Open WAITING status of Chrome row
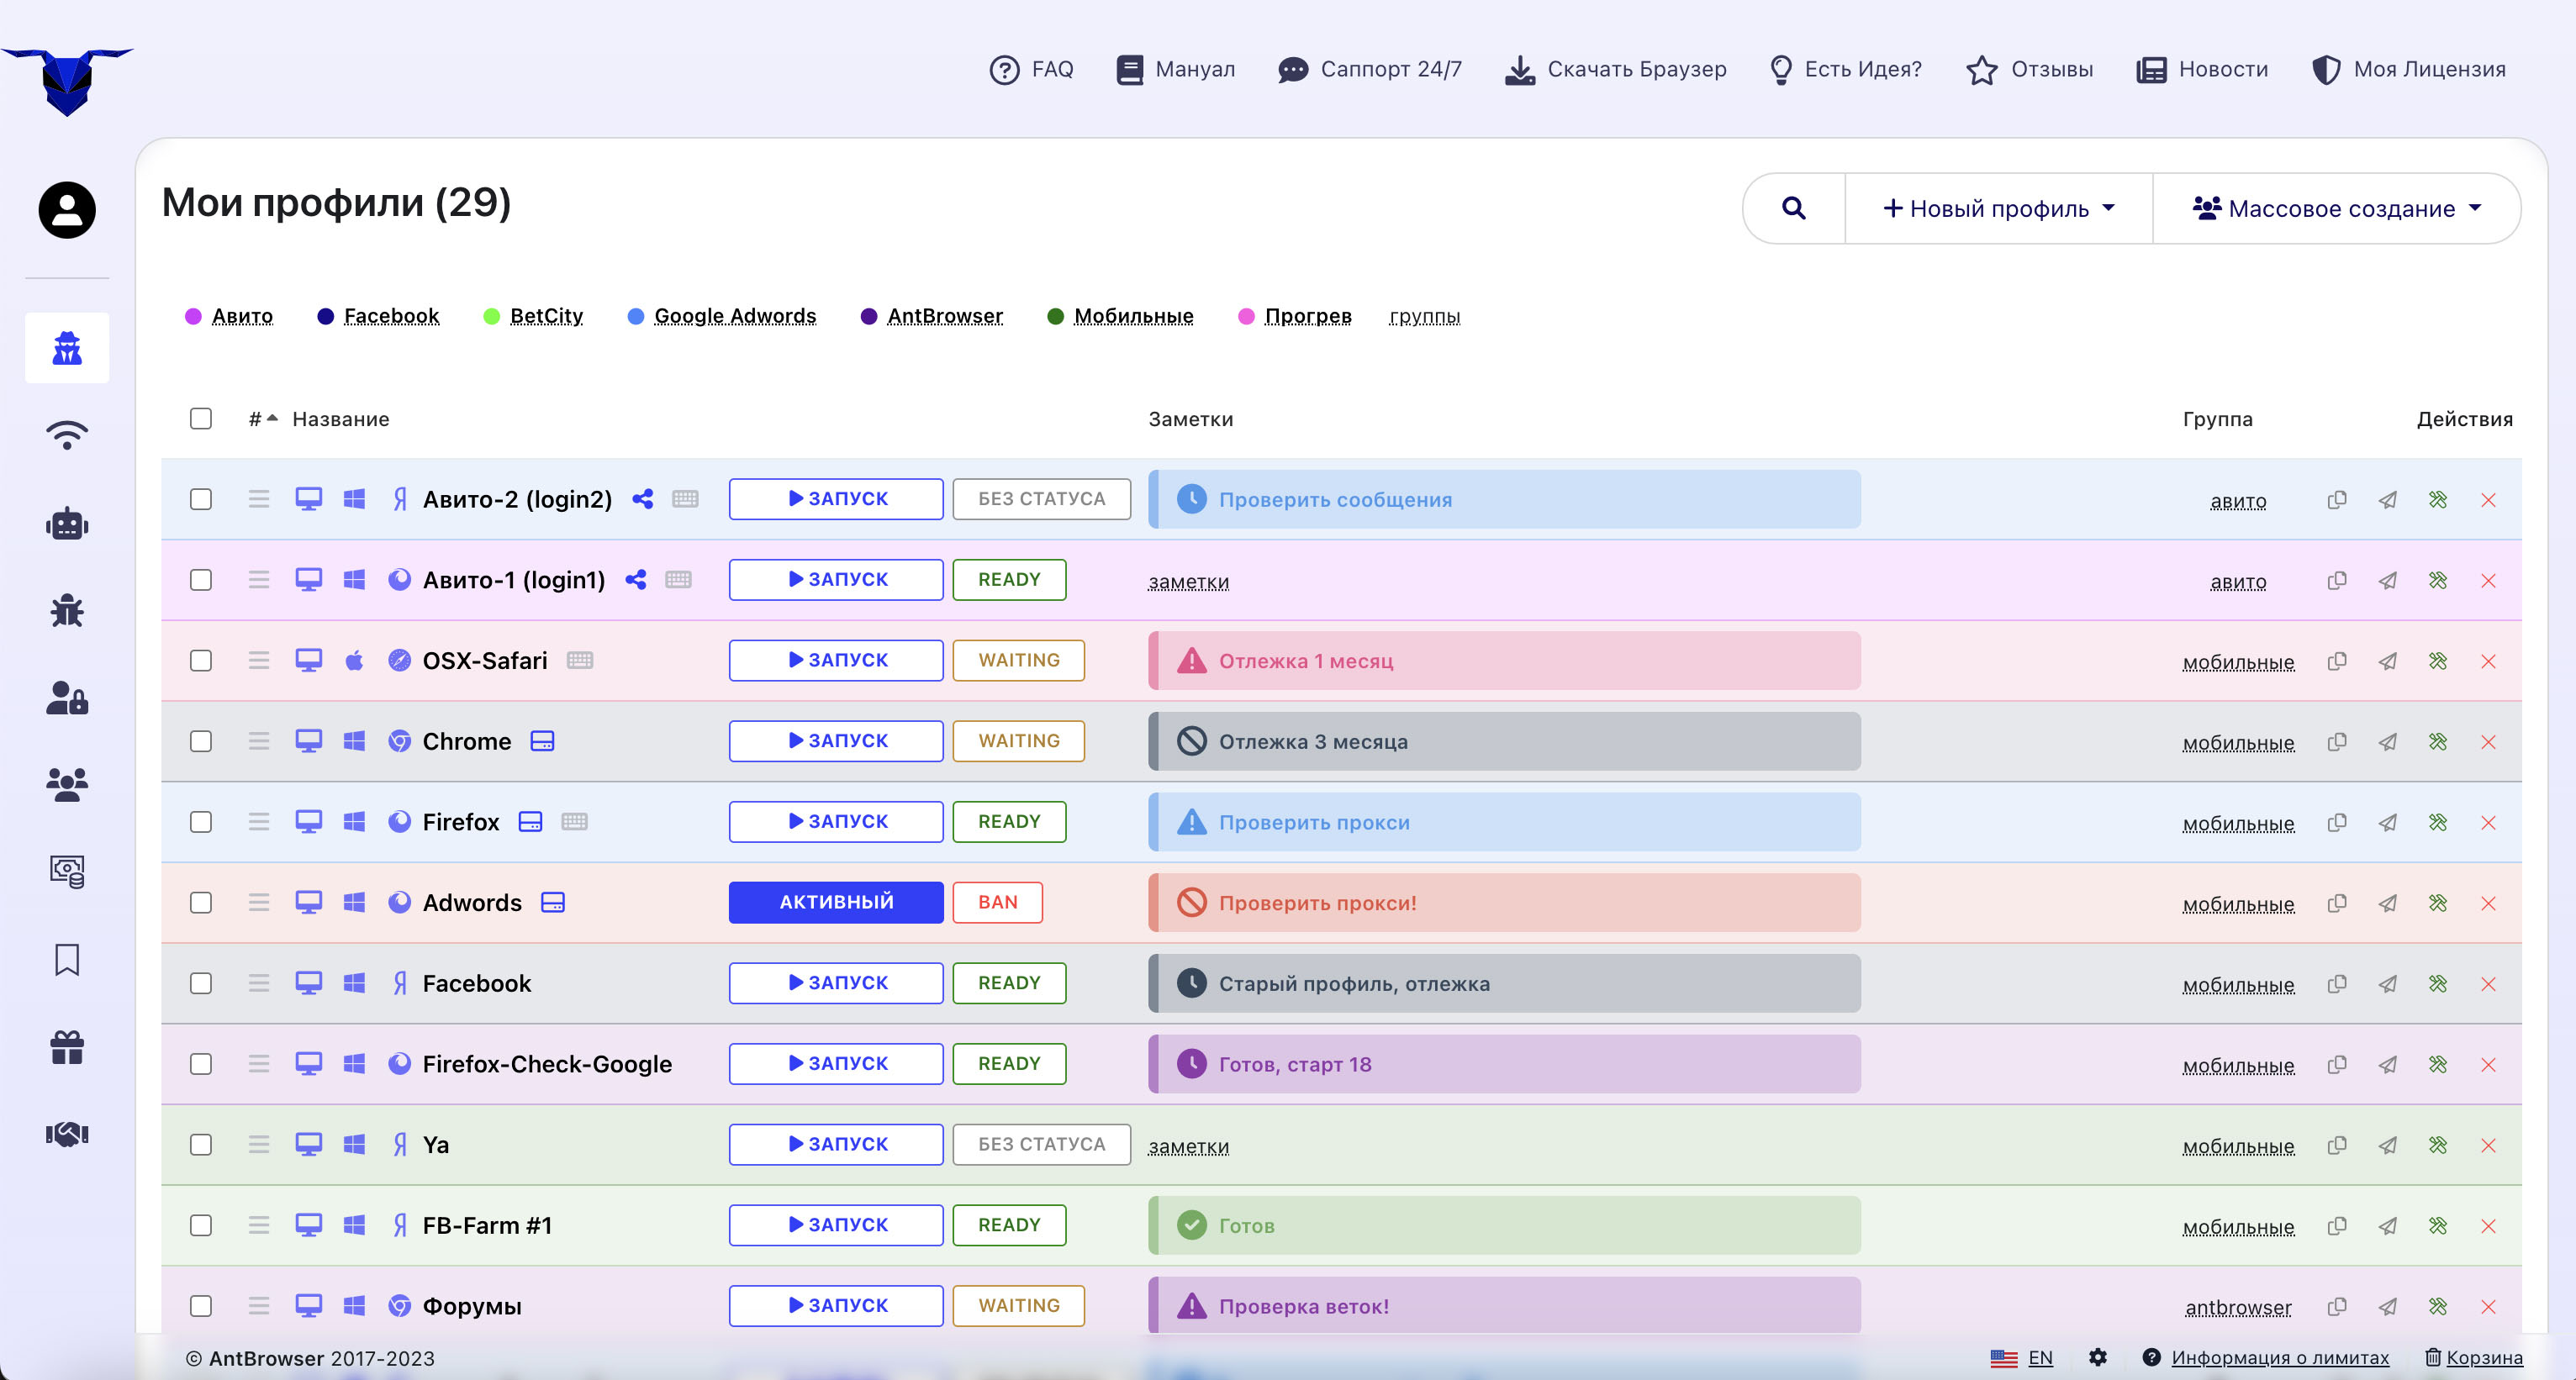Viewport: 2576px width, 1380px height. click(x=1018, y=741)
